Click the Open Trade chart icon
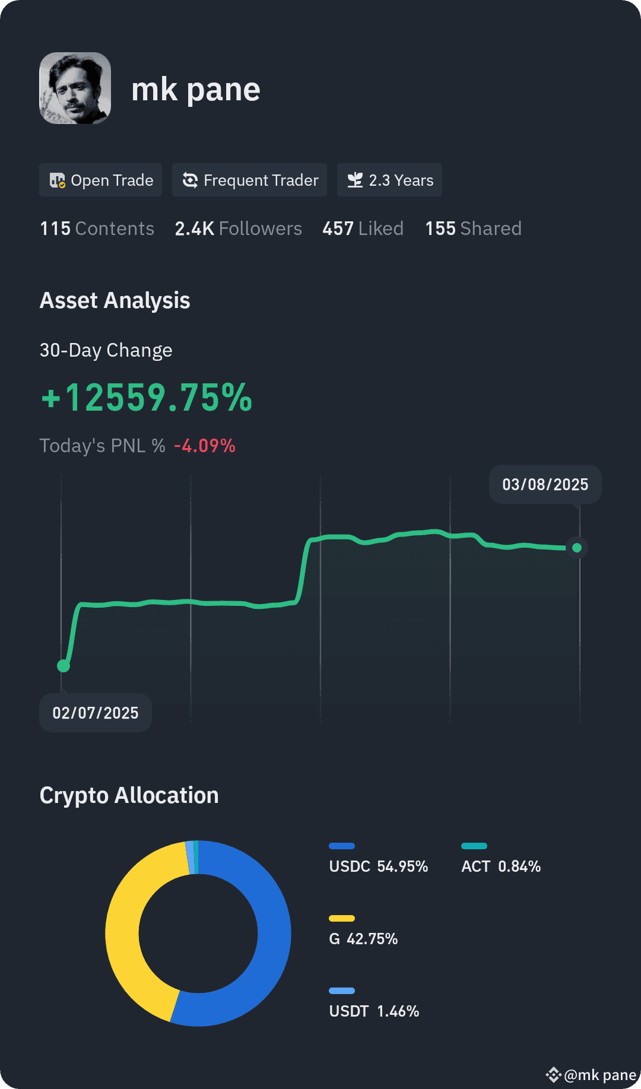 [58, 180]
